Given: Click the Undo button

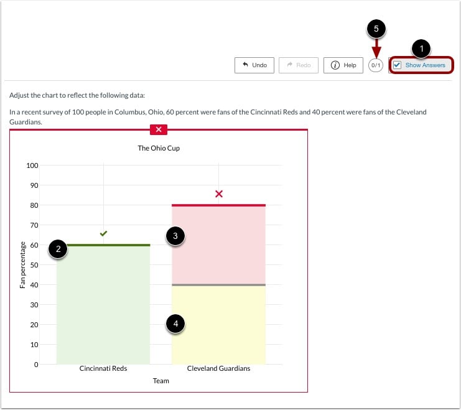Looking at the screenshot, I should (254, 65).
